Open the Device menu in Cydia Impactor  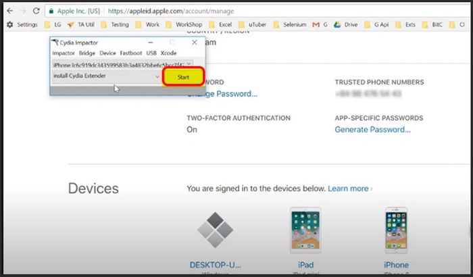[107, 53]
